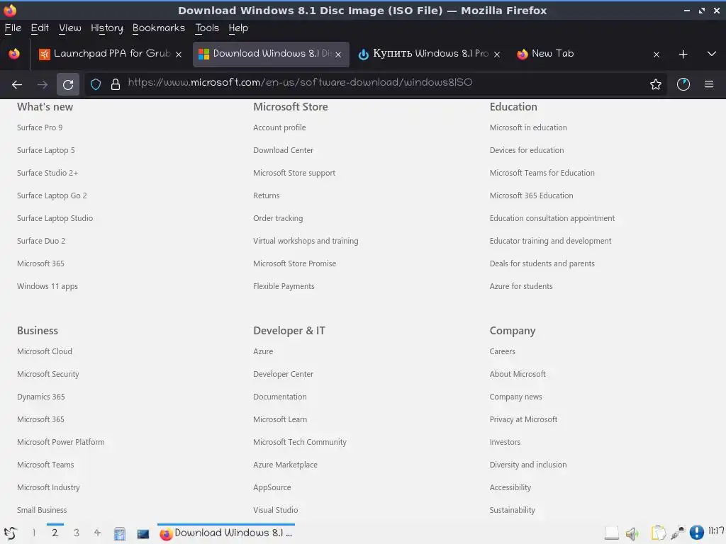Click the blue notification alert tray icon
Viewport: 726px width, 544px height.
[696, 533]
